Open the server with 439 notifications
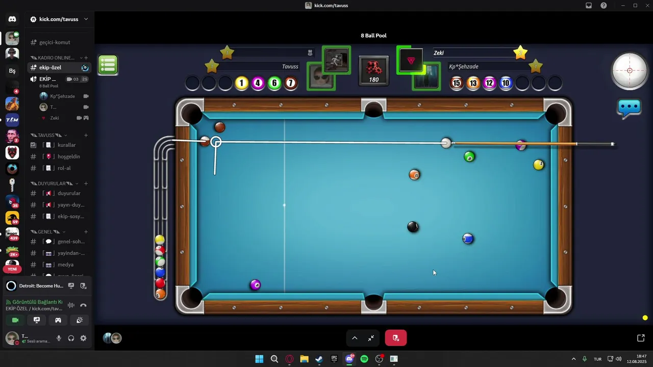Screen dimensions: 653x367 click(x=12, y=234)
